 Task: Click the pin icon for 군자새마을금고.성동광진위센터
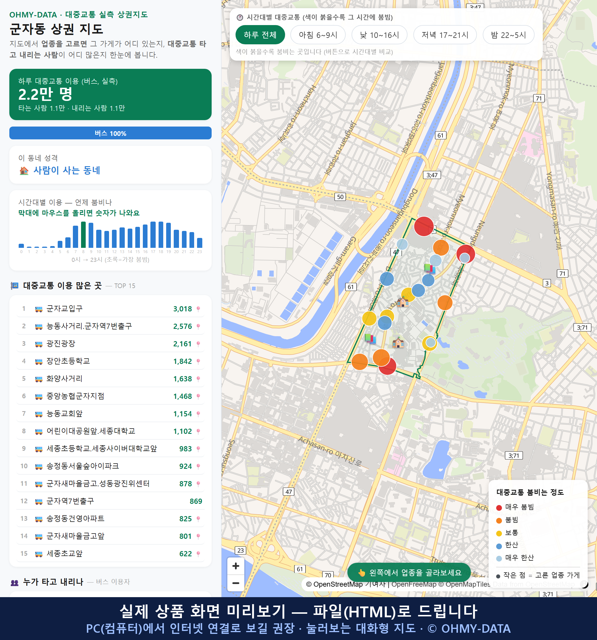[198, 484]
